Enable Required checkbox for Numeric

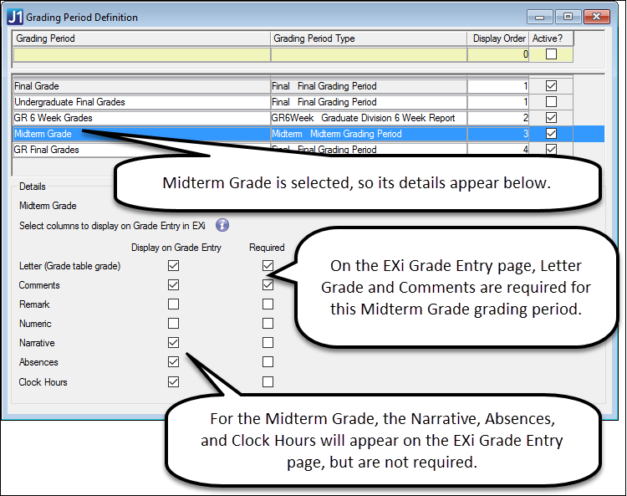[x=268, y=323]
